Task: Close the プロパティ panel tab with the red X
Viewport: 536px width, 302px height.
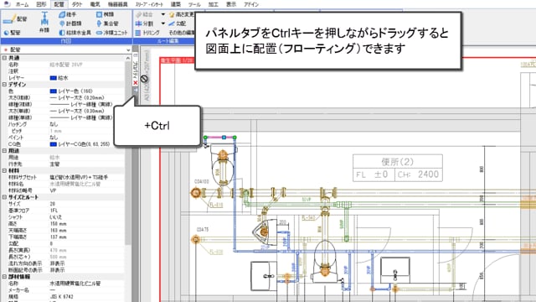Action: [x=136, y=83]
